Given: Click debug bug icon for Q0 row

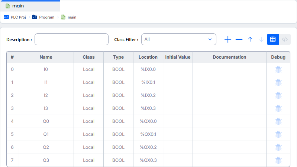Looking at the screenshot, I should [278, 121].
